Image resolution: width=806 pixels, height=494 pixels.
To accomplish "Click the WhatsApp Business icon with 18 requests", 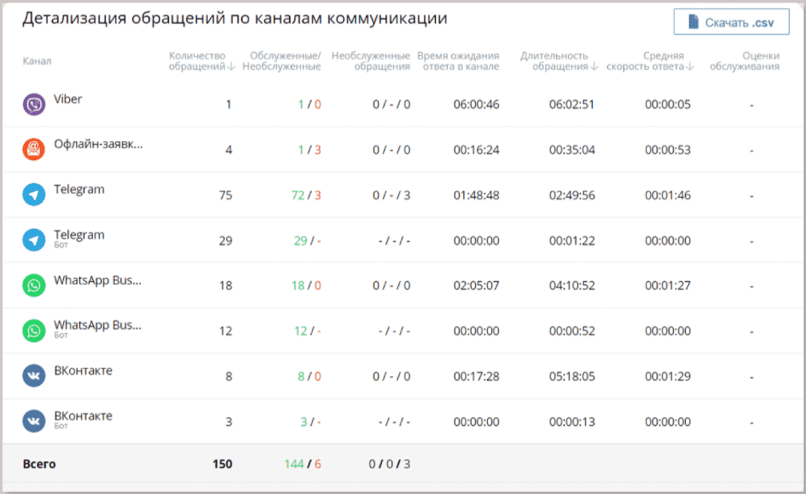I will [x=34, y=285].
